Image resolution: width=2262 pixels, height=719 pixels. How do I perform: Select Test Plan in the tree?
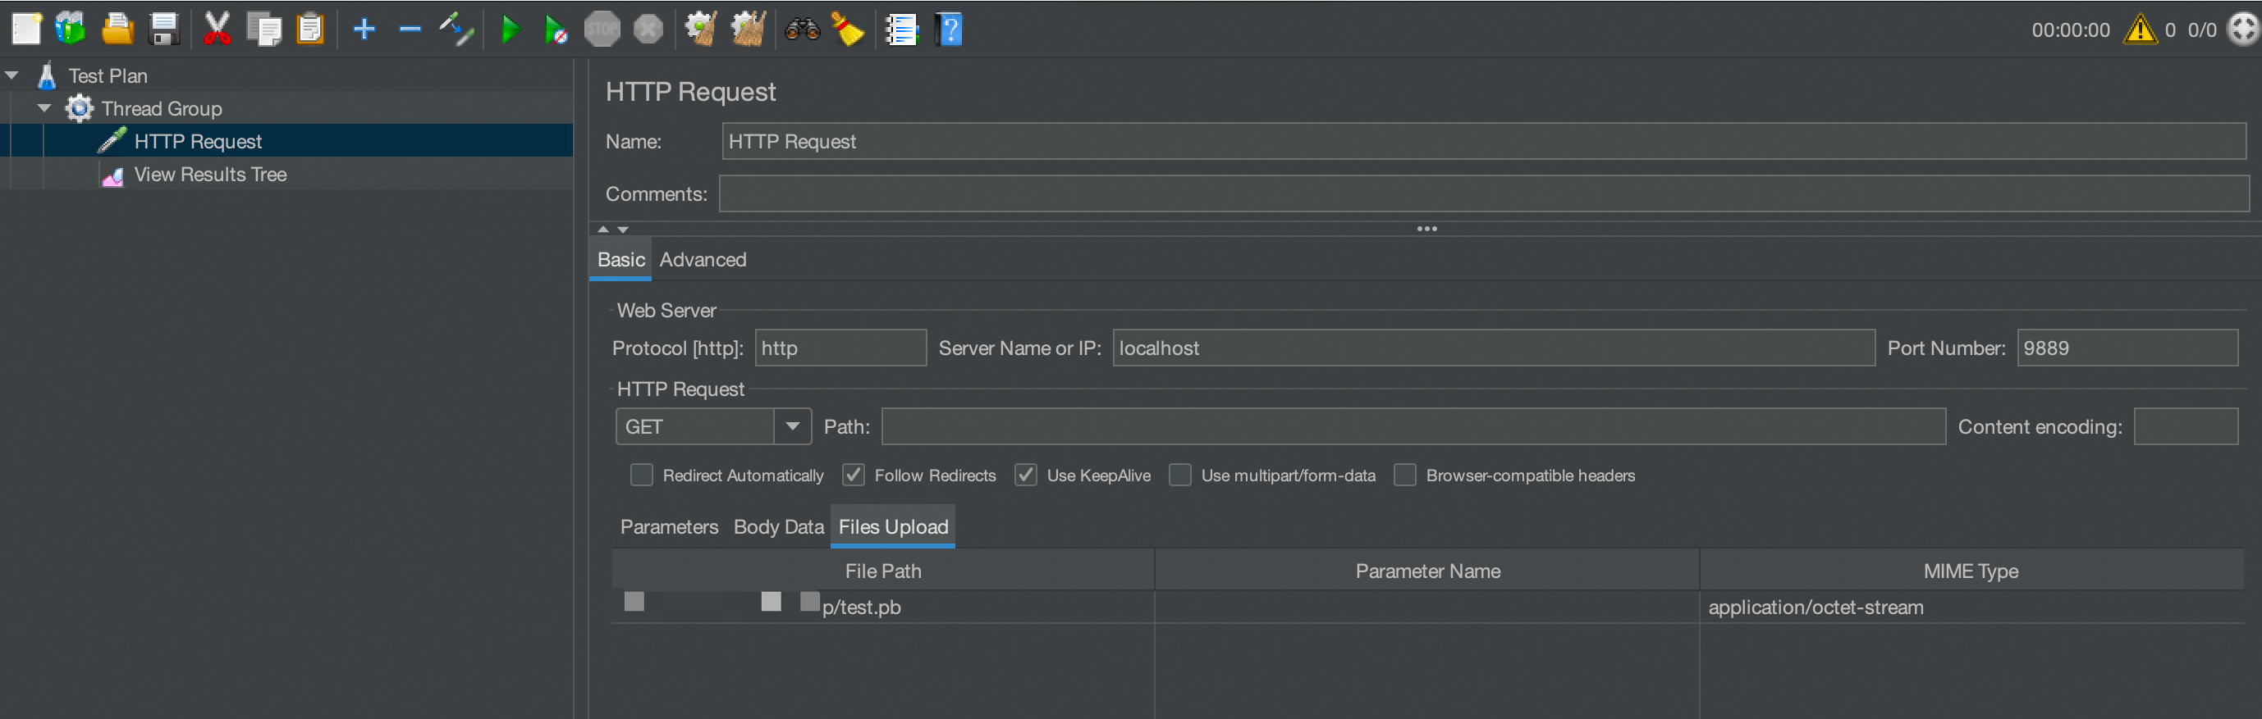click(x=108, y=75)
